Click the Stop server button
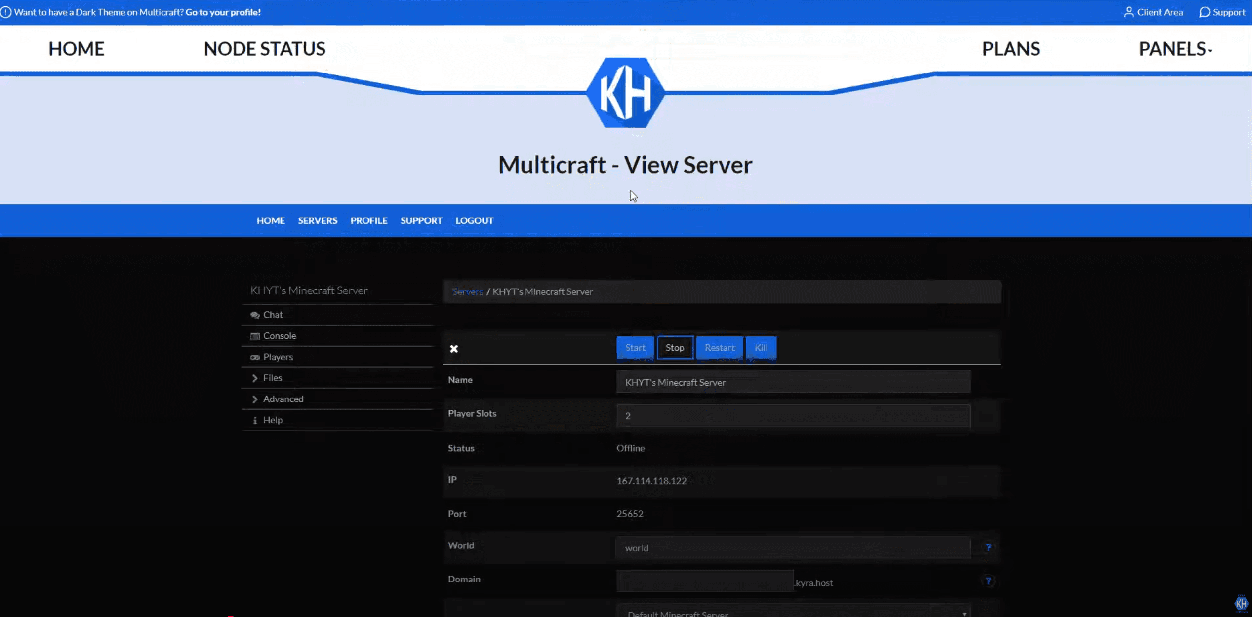Screen dimensions: 1252x617 pos(675,348)
